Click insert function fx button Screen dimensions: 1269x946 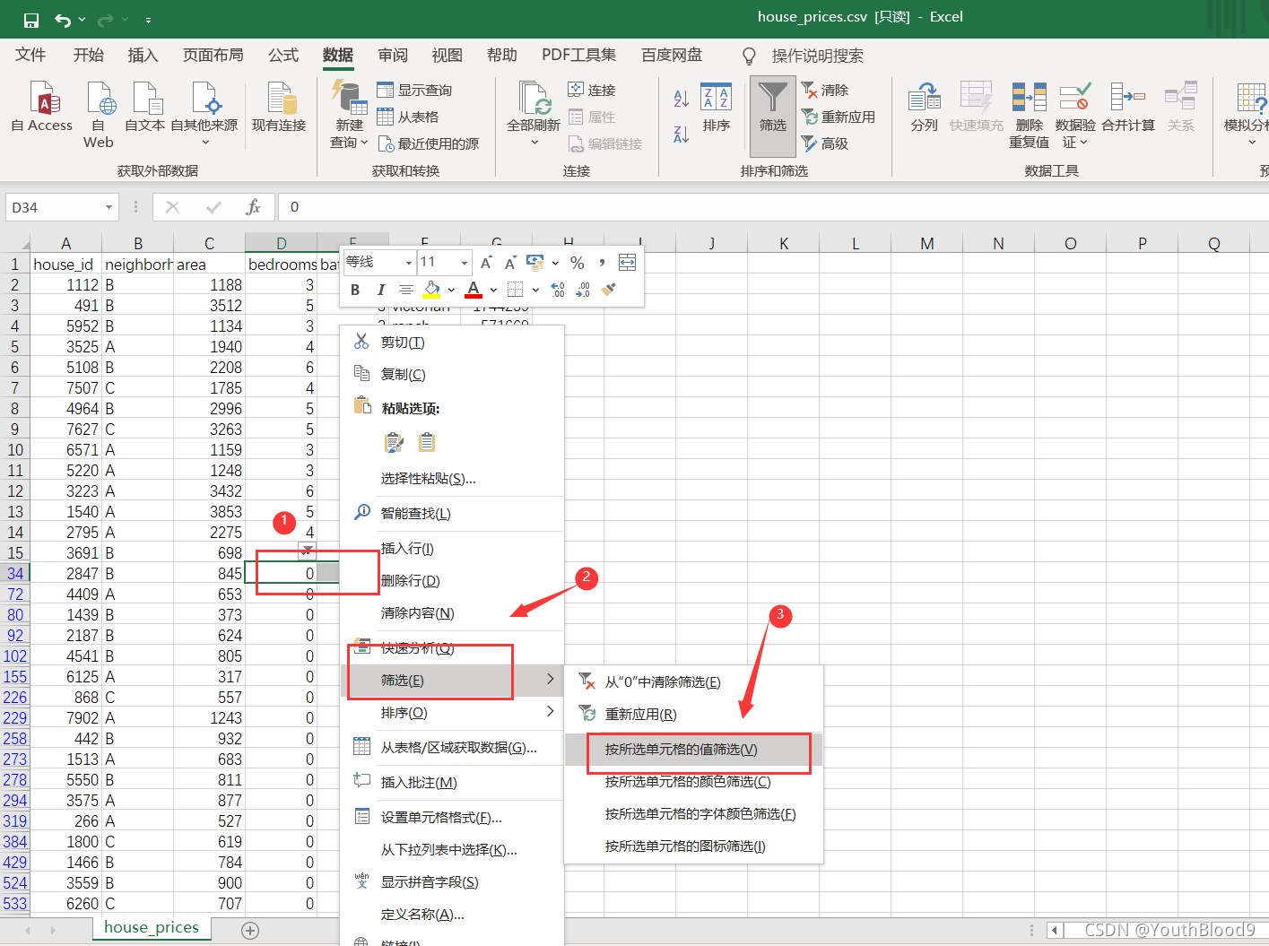coord(254,207)
